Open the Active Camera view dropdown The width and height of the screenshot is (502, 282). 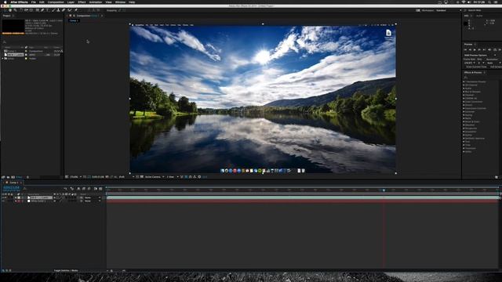[155, 177]
